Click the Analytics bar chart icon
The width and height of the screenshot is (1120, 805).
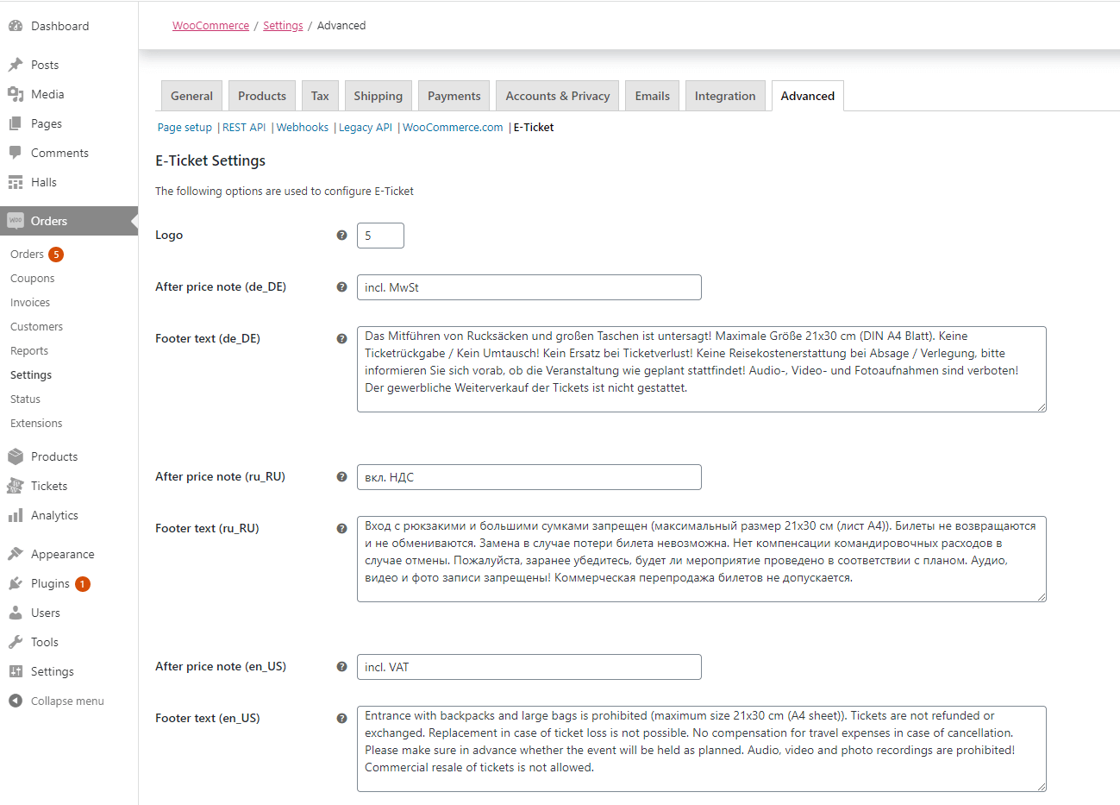(x=16, y=515)
